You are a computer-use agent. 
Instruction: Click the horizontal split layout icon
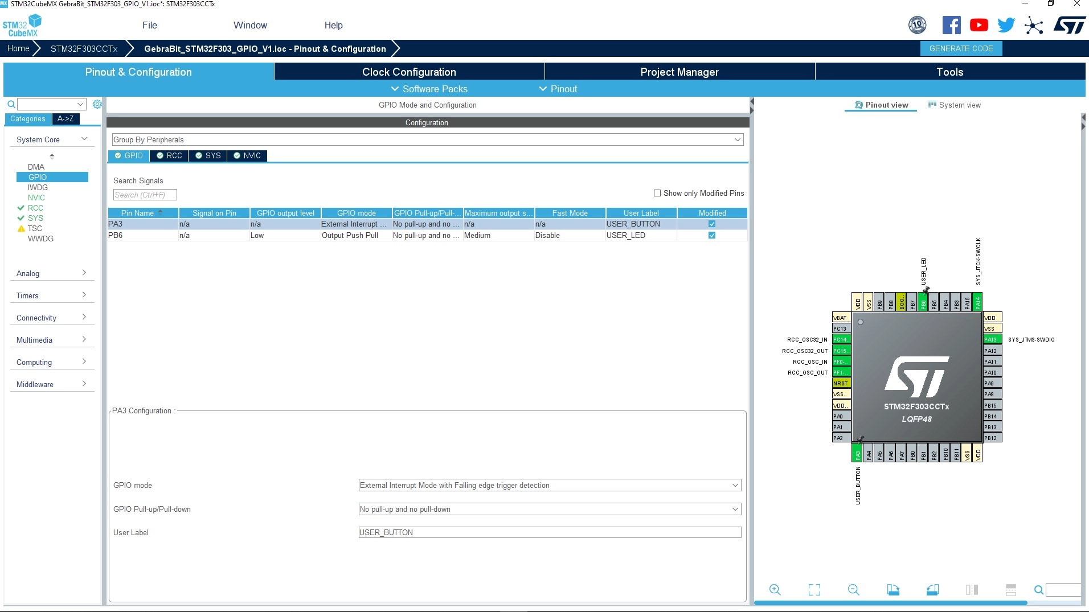tap(1011, 590)
